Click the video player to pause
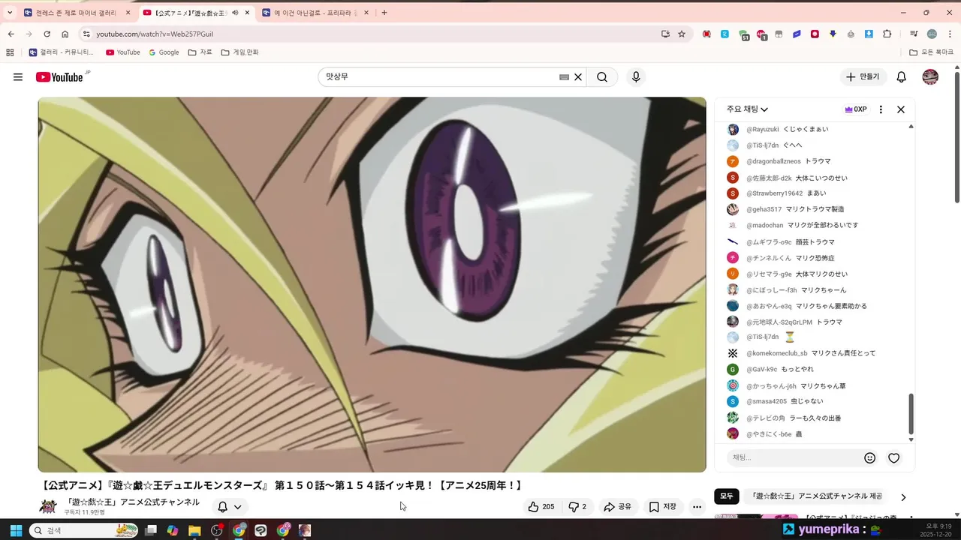The height and width of the screenshot is (540, 961). pyautogui.click(x=372, y=285)
